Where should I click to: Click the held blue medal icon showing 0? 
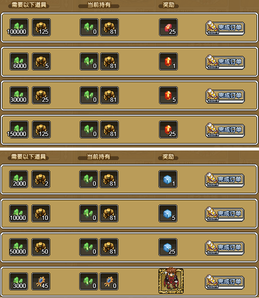point(109,282)
